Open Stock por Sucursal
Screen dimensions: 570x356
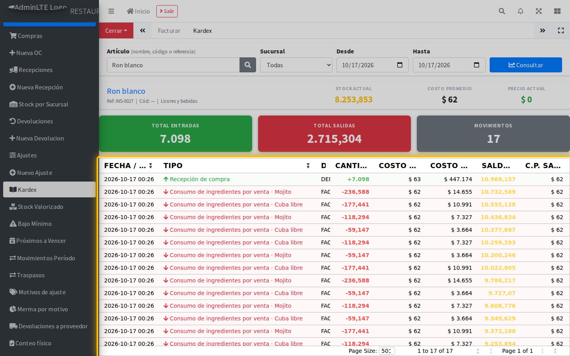tap(49, 104)
